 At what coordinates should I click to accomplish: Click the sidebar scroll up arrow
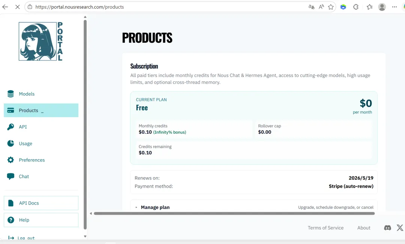coord(85,17)
